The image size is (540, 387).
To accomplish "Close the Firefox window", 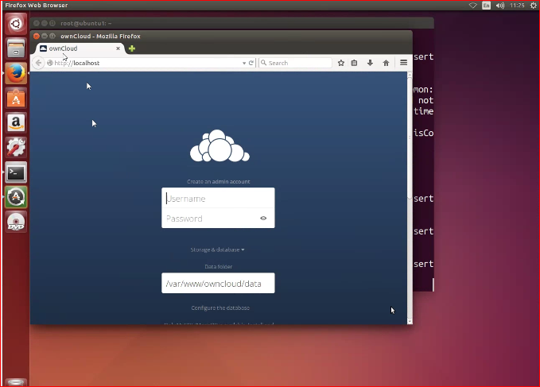I will 36,36.
